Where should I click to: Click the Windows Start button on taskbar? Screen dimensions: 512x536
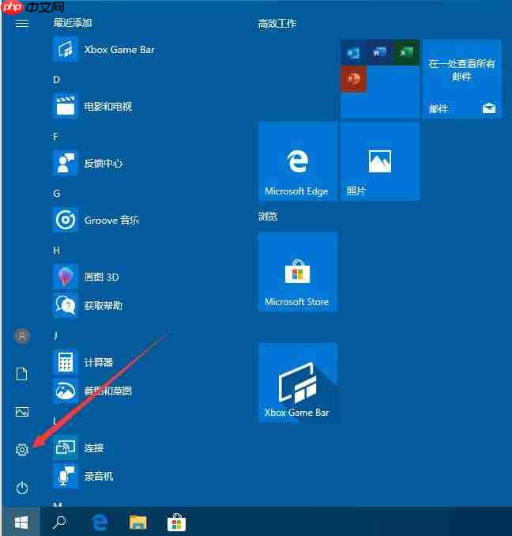click(x=21, y=522)
